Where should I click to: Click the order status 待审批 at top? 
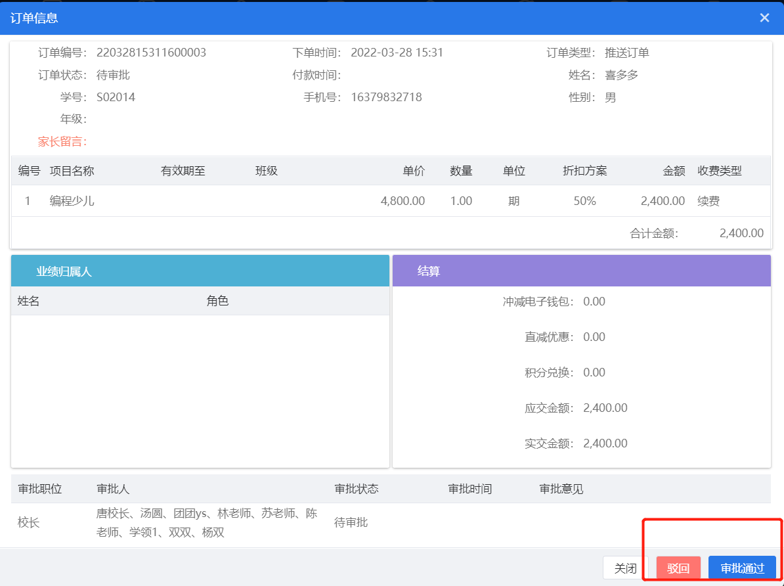click(x=113, y=75)
